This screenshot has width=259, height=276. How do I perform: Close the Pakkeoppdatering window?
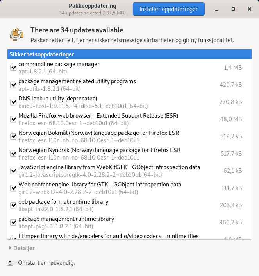(248, 9)
